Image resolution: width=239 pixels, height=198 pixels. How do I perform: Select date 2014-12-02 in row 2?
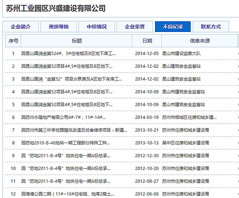click(147, 66)
